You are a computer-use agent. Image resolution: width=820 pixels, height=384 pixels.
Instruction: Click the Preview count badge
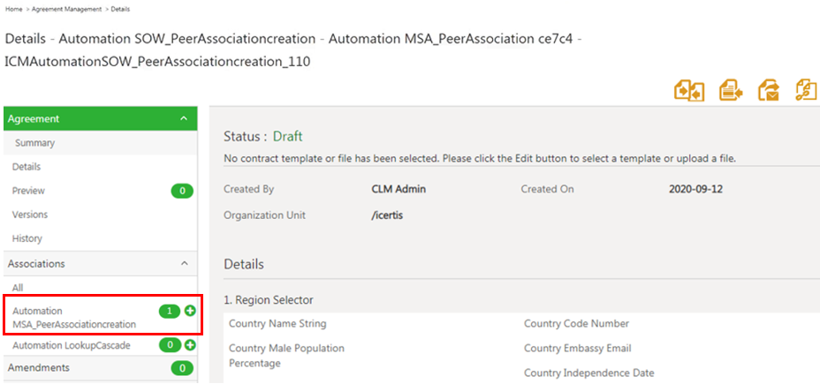coord(182,191)
